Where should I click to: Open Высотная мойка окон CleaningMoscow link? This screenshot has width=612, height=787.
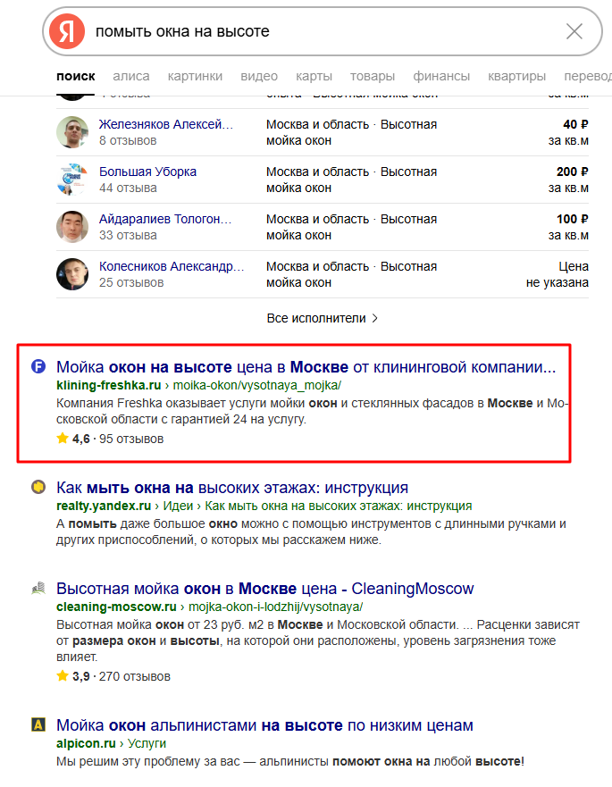[265, 589]
